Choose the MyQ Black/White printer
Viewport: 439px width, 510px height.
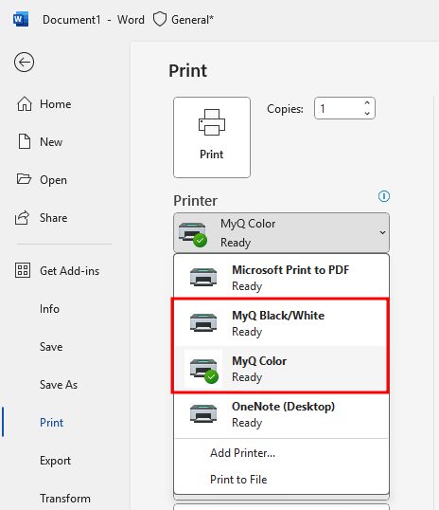[x=281, y=323]
